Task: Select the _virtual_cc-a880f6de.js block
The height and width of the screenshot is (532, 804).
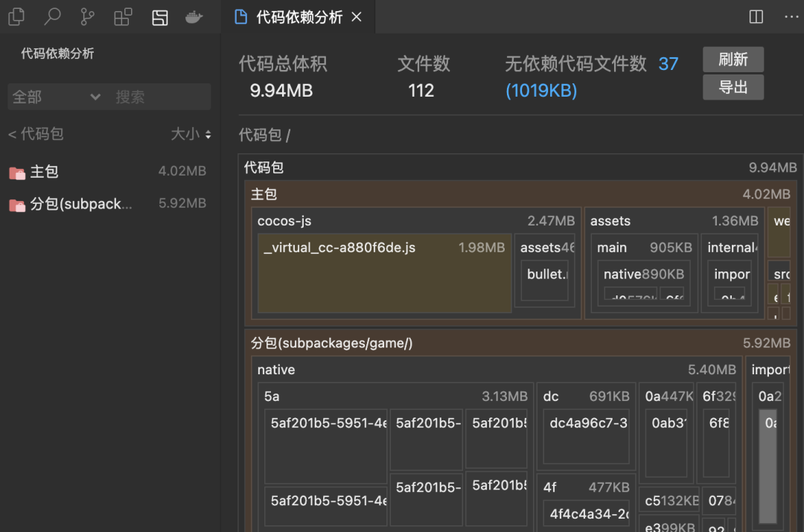Action: [x=385, y=273]
